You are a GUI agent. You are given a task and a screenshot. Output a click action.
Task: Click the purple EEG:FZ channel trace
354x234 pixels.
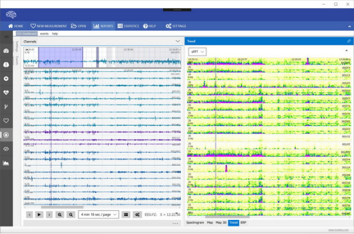coord(102,132)
